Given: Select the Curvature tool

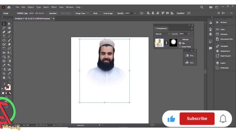Looking at the screenshot, I should coord(9,32).
